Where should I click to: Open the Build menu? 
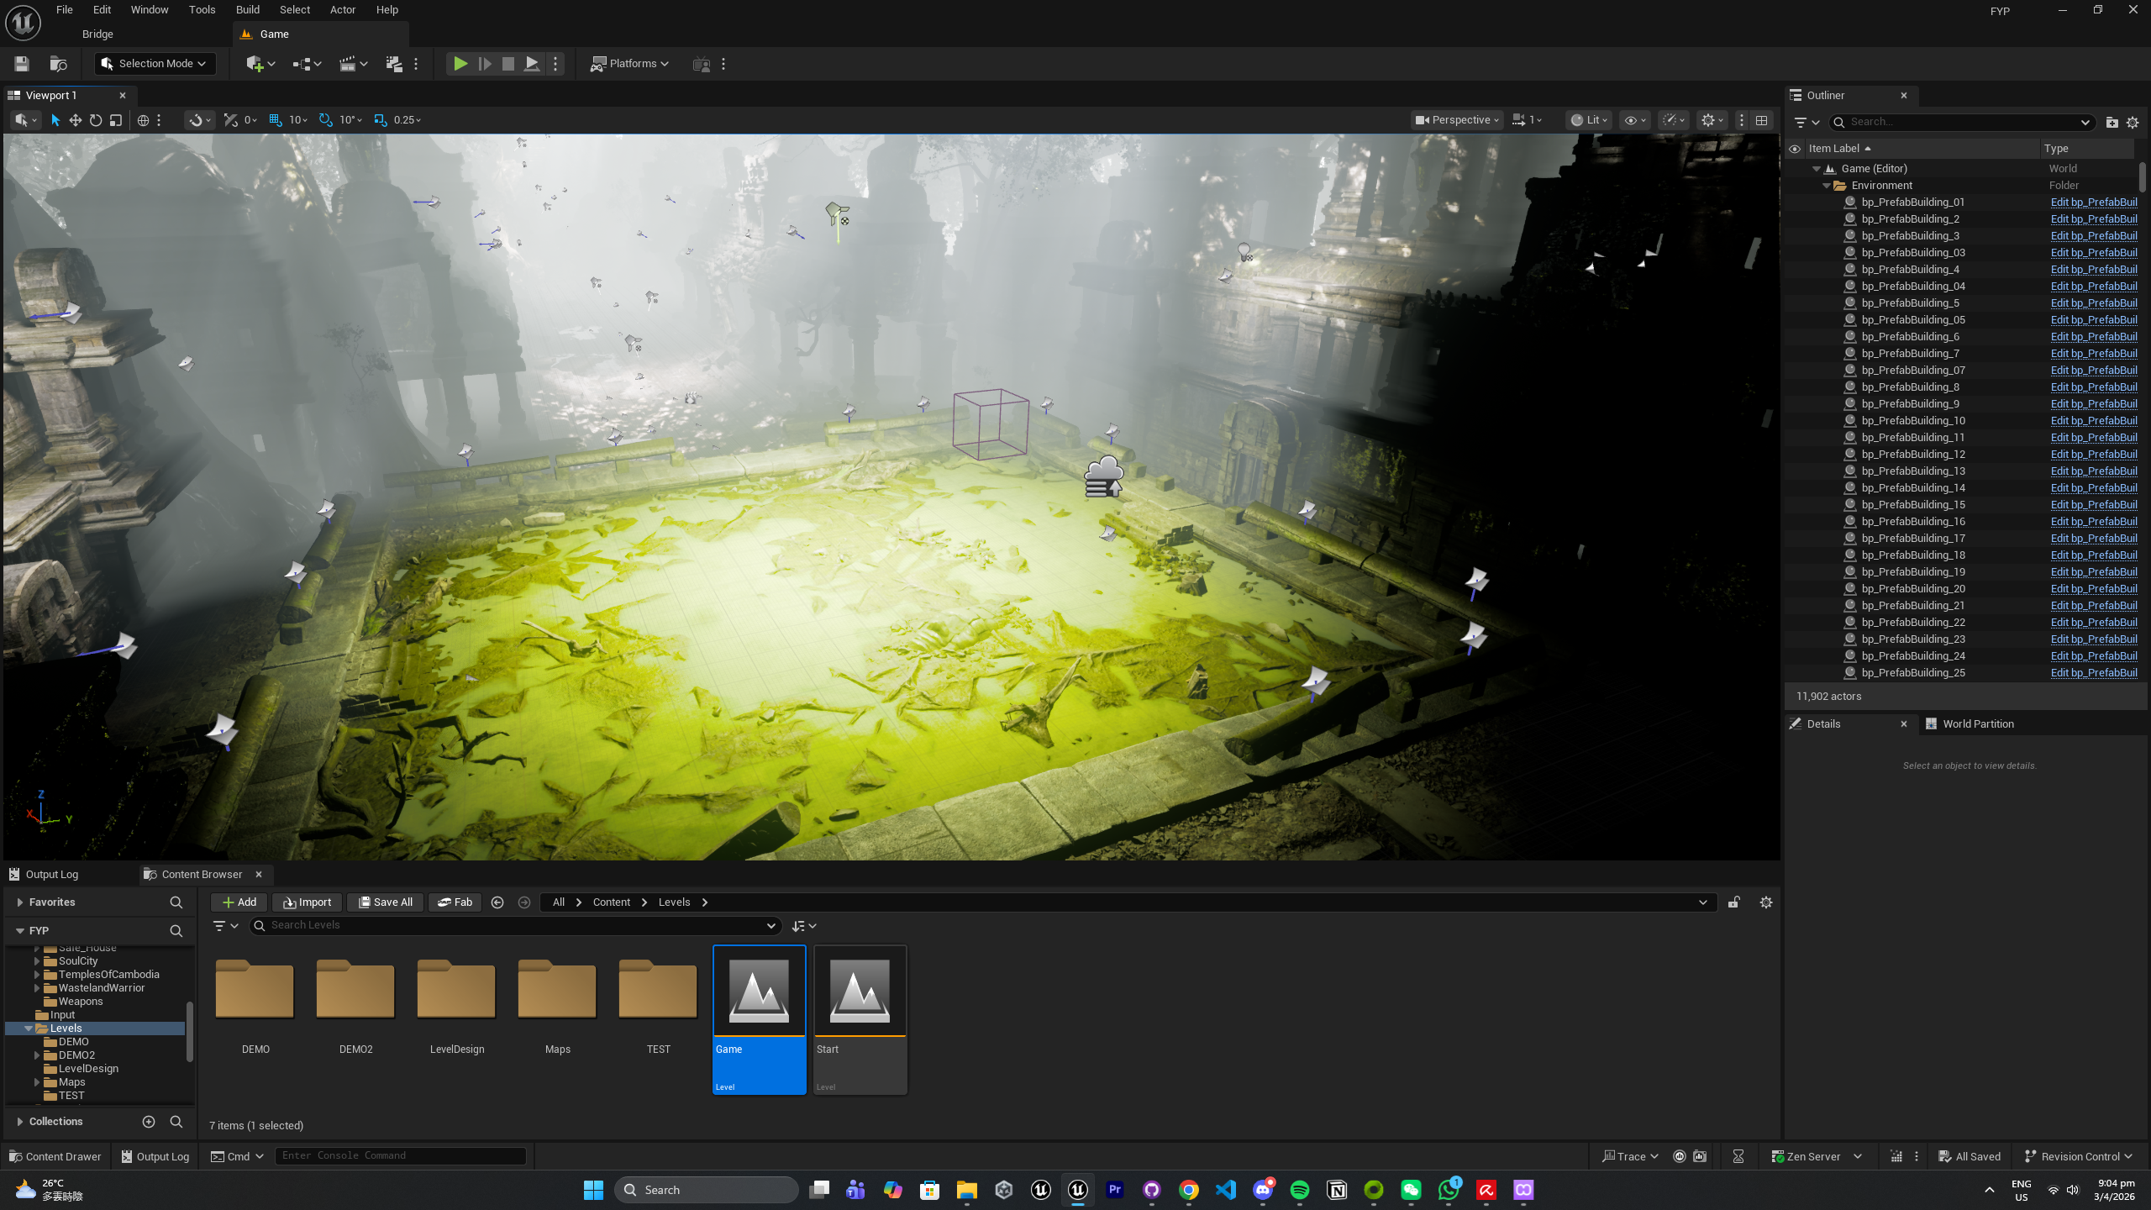click(x=247, y=10)
